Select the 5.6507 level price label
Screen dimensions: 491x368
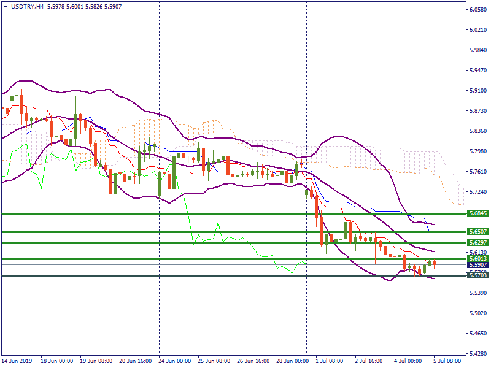[x=477, y=232]
